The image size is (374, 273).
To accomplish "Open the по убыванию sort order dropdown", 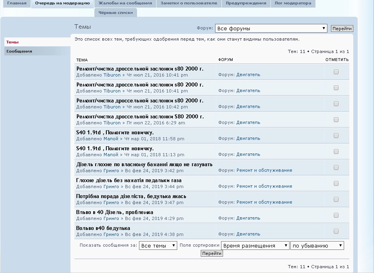I will (x=317, y=246).
